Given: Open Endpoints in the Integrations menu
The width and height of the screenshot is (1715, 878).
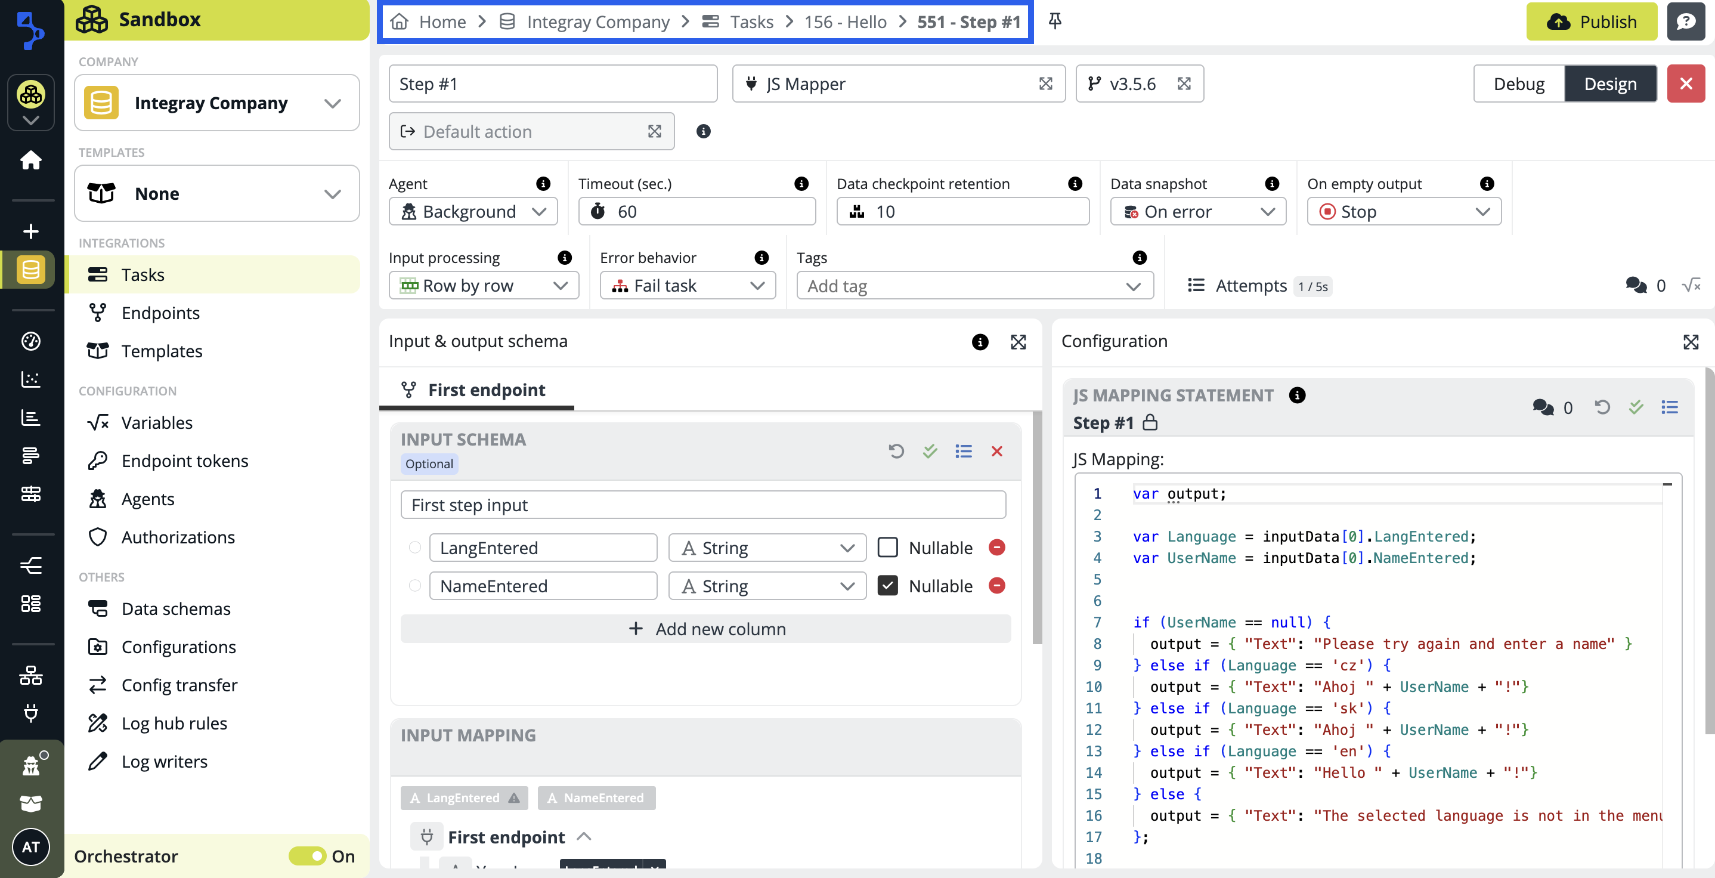Looking at the screenshot, I should point(160,313).
